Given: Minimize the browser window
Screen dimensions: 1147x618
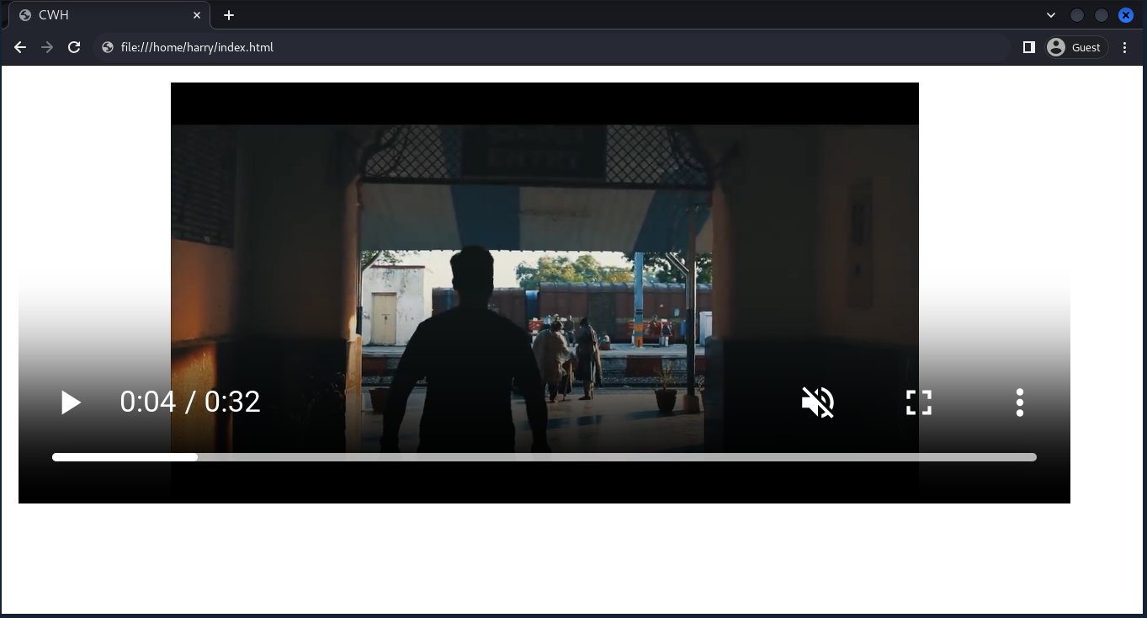Looking at the screenshot, I should pyautogui.click(x=1077, y=15).
